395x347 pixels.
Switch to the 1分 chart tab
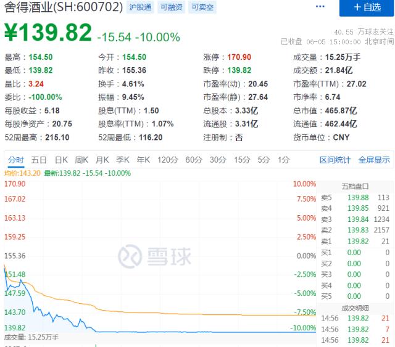284,160
